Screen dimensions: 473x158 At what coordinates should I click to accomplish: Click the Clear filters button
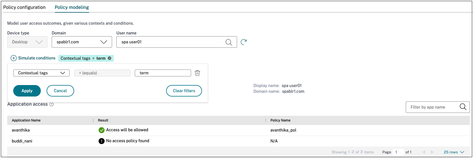point(184,91)
